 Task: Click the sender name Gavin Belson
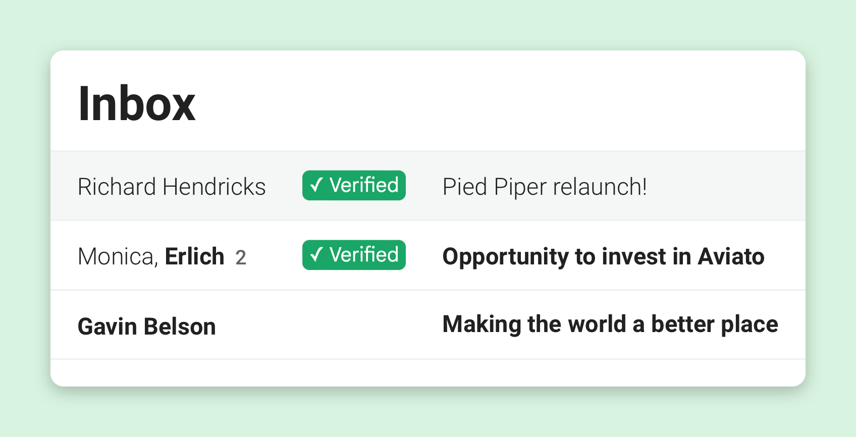tap(146, 325)
